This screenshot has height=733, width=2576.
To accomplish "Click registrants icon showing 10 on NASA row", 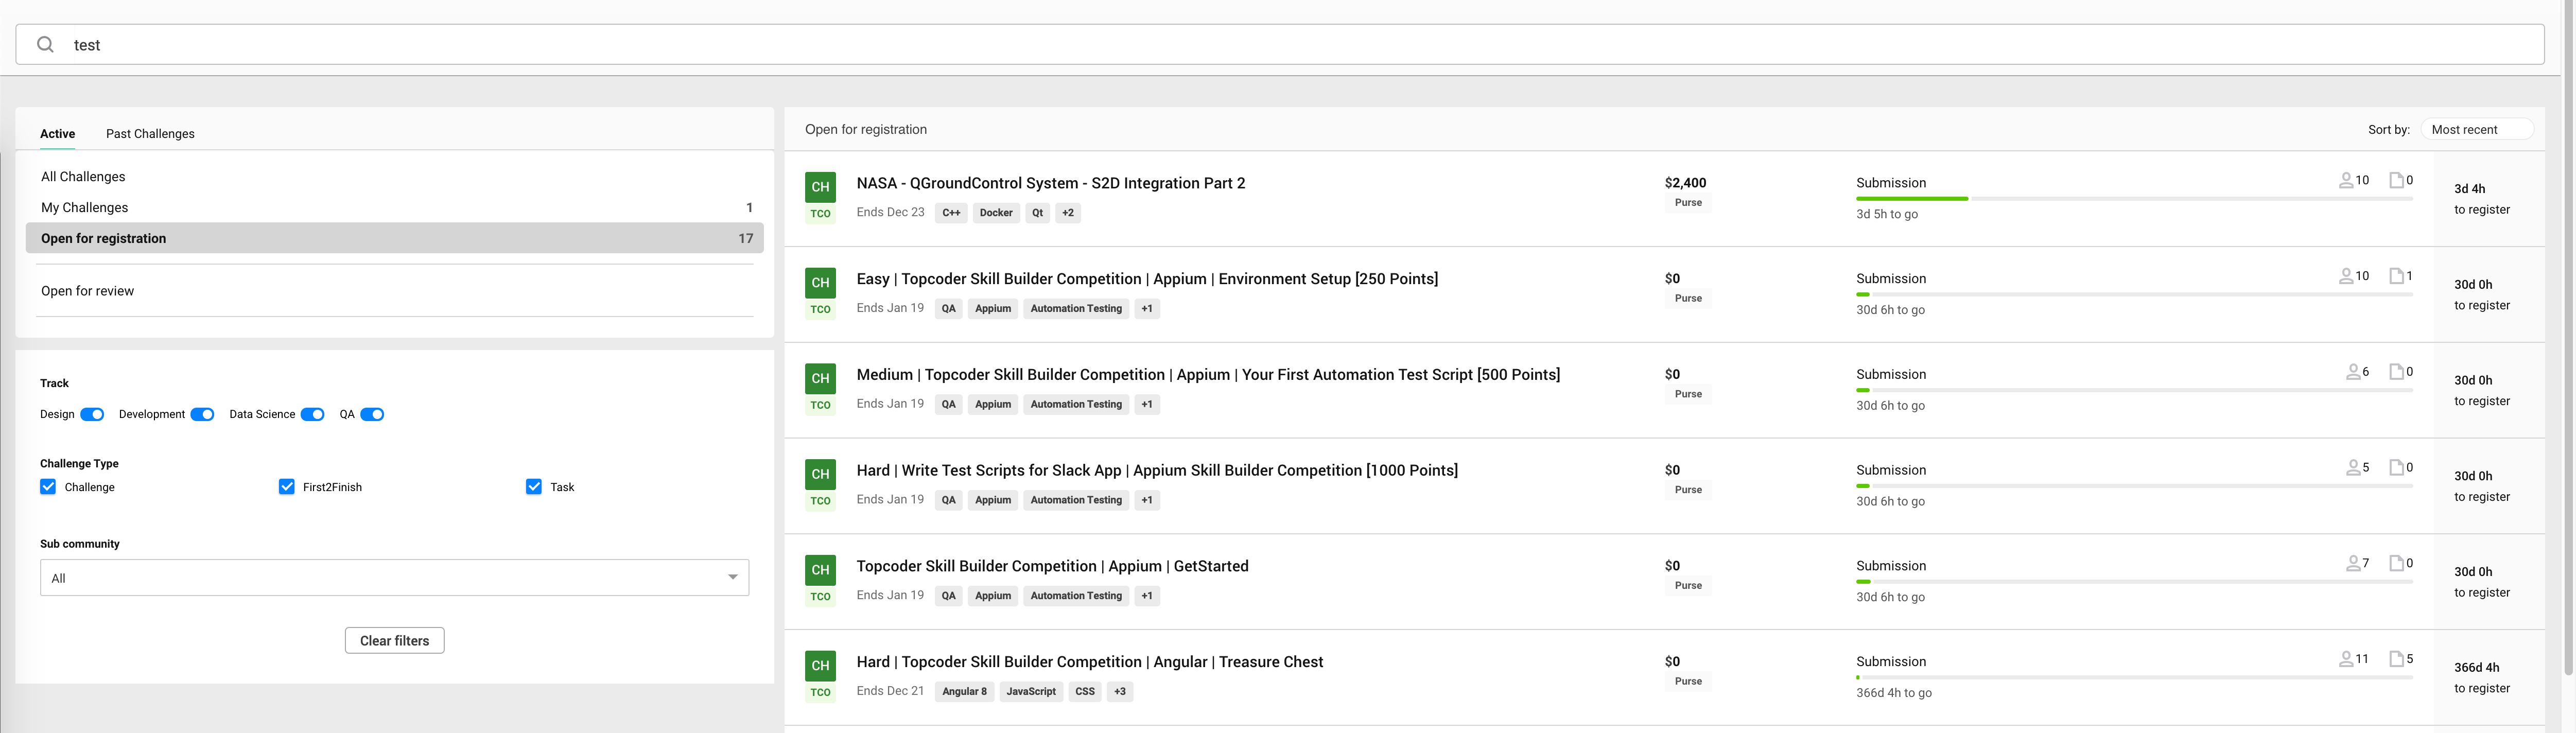I will 2345,181.
